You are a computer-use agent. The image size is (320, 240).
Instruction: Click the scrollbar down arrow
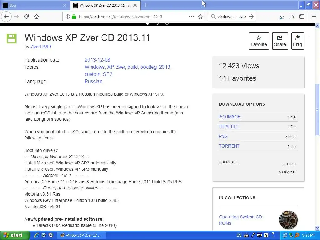[317, 228]
